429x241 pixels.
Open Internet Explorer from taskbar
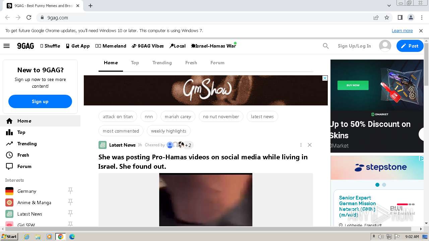27,237
